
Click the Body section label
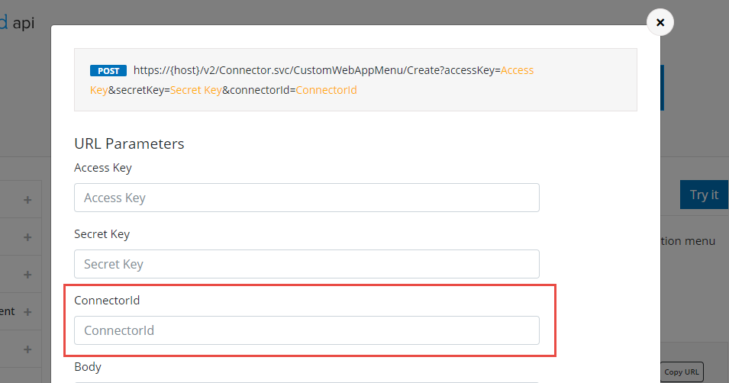[88, 367]
